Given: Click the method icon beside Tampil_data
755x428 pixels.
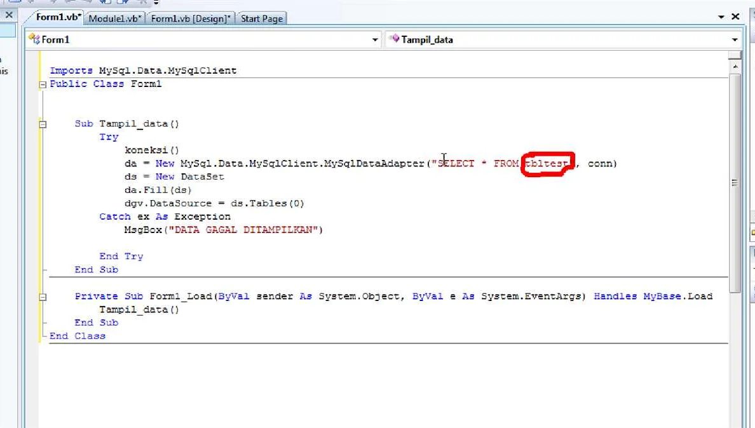Looking at the screenshot, I should (393, 39).
